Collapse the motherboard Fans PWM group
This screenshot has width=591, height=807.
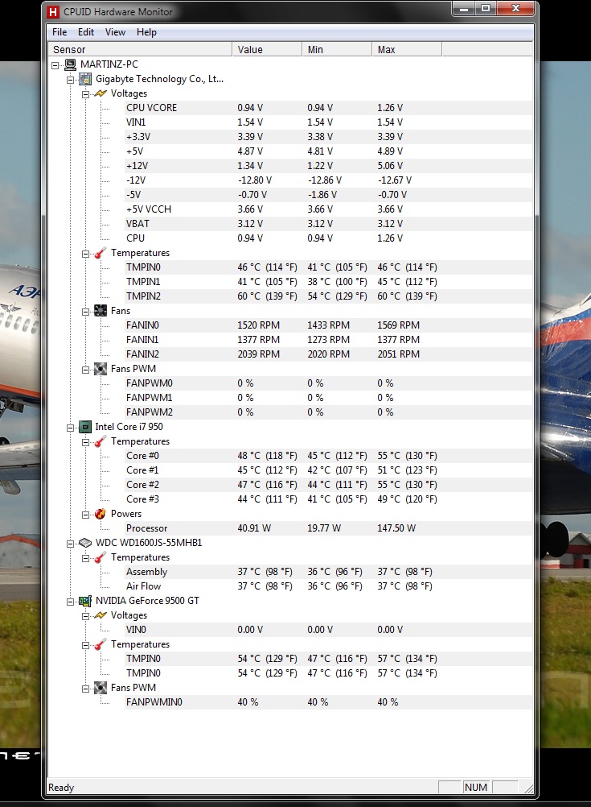[x=86, y=370]
